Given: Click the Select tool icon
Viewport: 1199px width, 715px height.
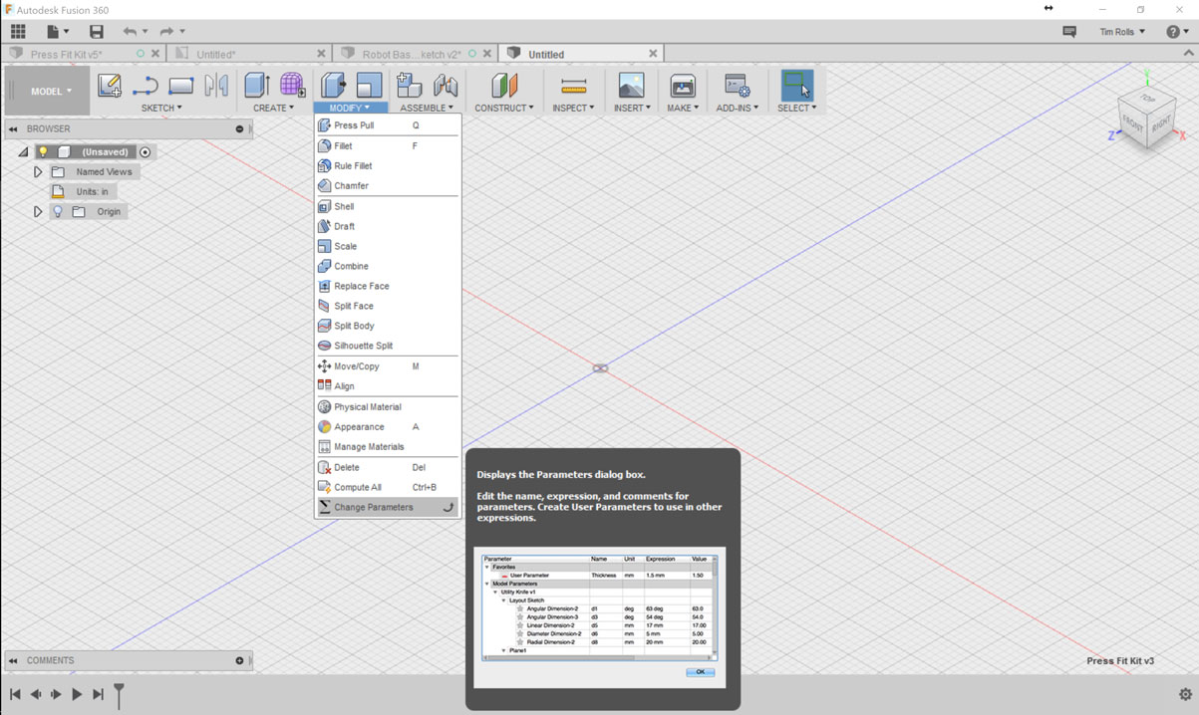Looking at the screenshot, I should coord(796,86).
